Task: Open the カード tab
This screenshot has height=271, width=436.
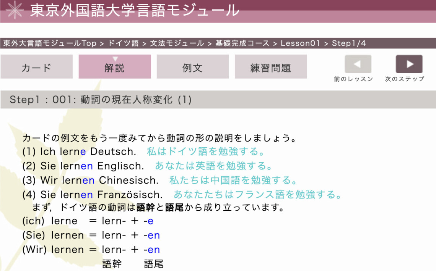Action: (x=36, y=67)
